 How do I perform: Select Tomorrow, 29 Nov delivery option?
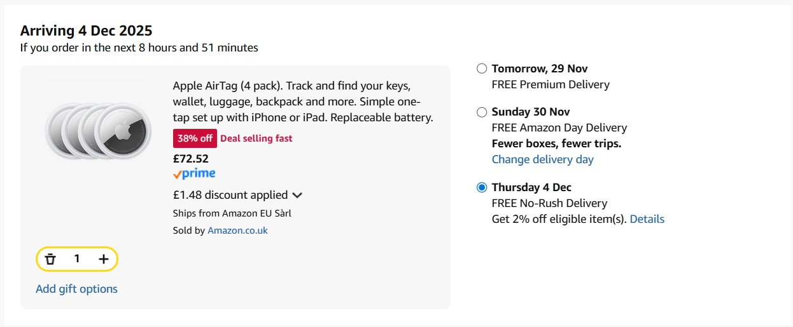(482, 69)
